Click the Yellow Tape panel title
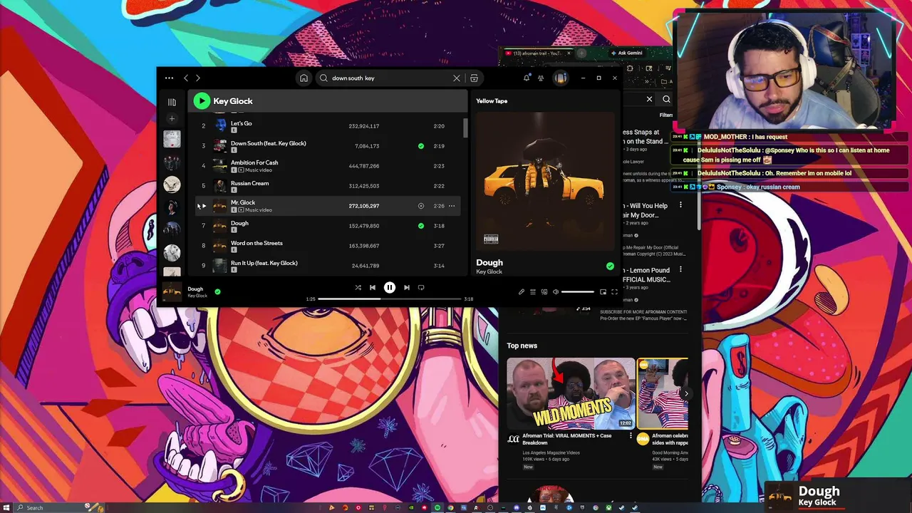 click(492, 101)
